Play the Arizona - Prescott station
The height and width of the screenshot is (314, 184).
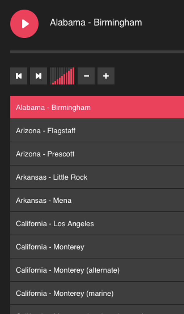[x=97, y=154]
